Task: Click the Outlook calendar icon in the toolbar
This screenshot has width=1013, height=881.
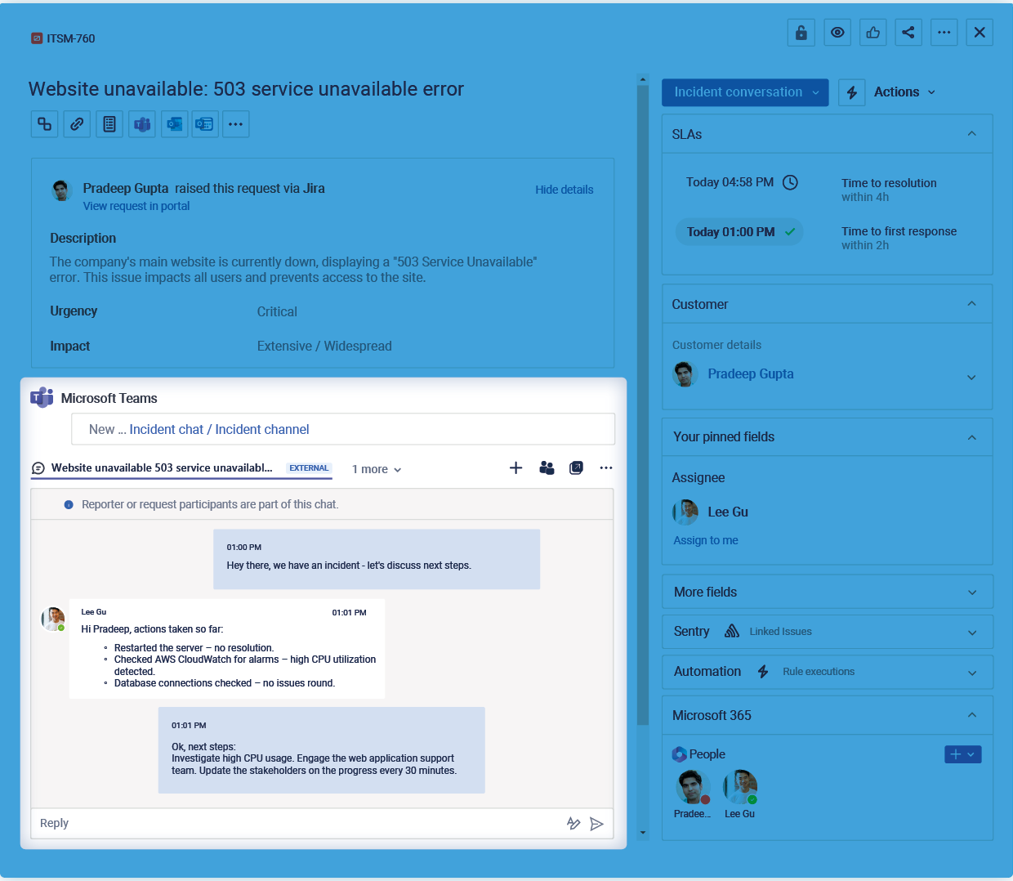Action: point(204,123)
